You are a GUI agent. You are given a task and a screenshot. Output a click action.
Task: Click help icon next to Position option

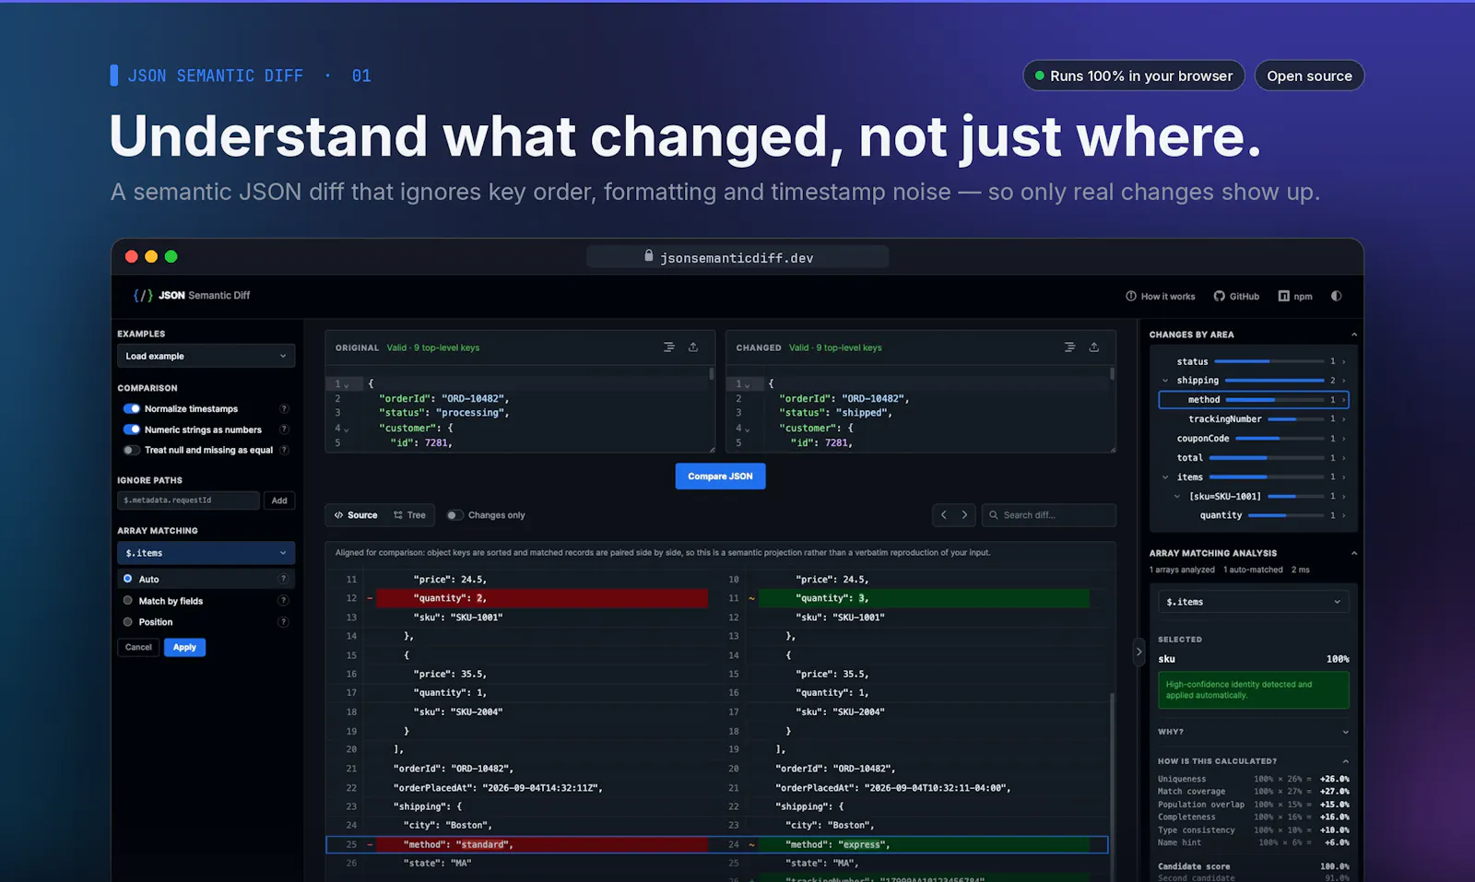click(283, 622)
